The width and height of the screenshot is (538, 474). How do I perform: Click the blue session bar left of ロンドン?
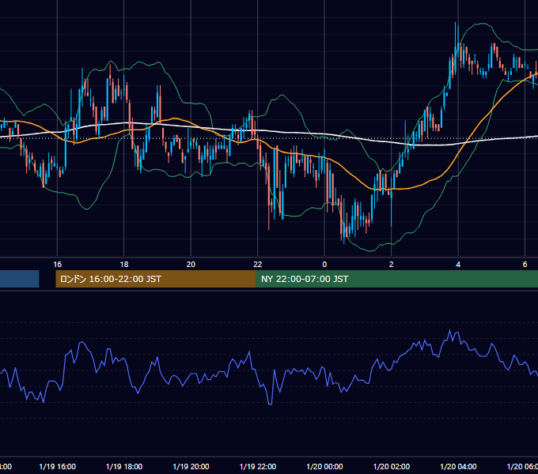[20, 279]
